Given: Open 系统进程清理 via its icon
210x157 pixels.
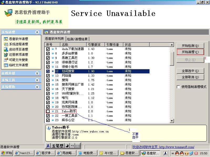Looking at the screenshot, I should 6,44.
